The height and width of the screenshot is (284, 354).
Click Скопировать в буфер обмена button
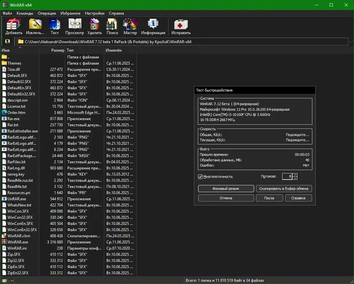coord(284,189)
